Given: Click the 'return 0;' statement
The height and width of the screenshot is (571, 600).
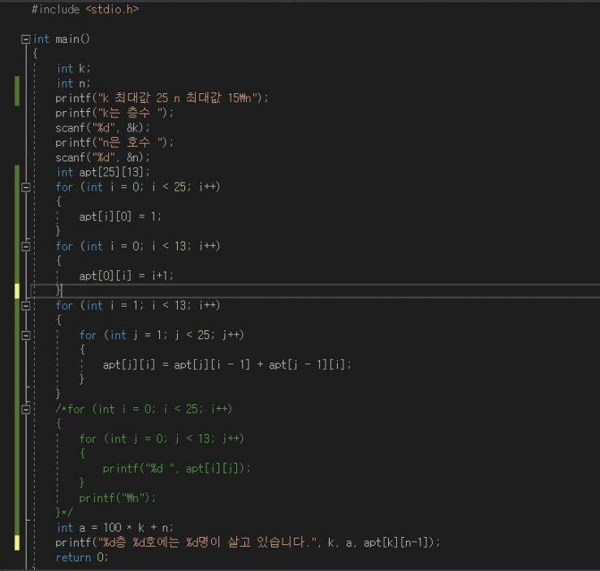Looking at the screenshot, I should (x=82, y=558).
